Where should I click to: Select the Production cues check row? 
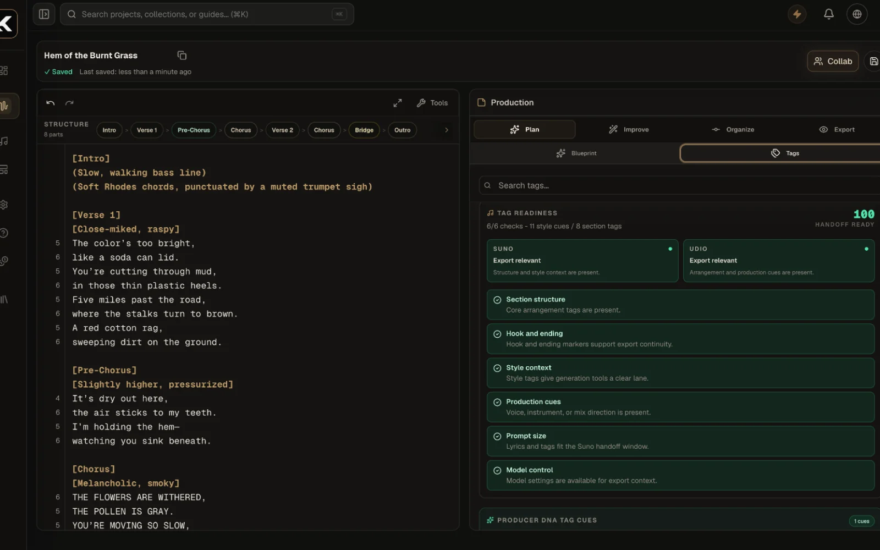[x=680, y=407]
